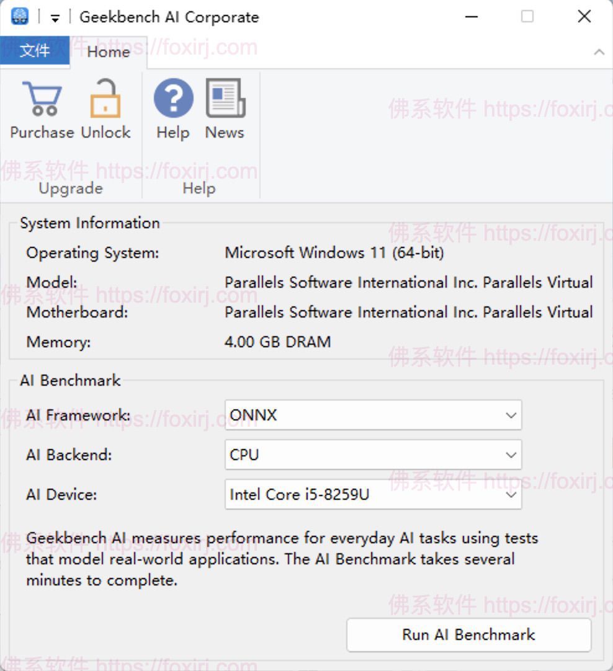Click the Geekbench AI brain icon in the title bar
Screen dimensions: 613x671
(19, 16)
